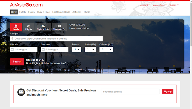Click the red Search button
Viewport: 192px width, 109px height.
click(17, 62)
